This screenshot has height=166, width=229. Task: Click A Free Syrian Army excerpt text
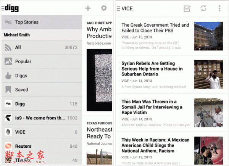coord(154,87)
